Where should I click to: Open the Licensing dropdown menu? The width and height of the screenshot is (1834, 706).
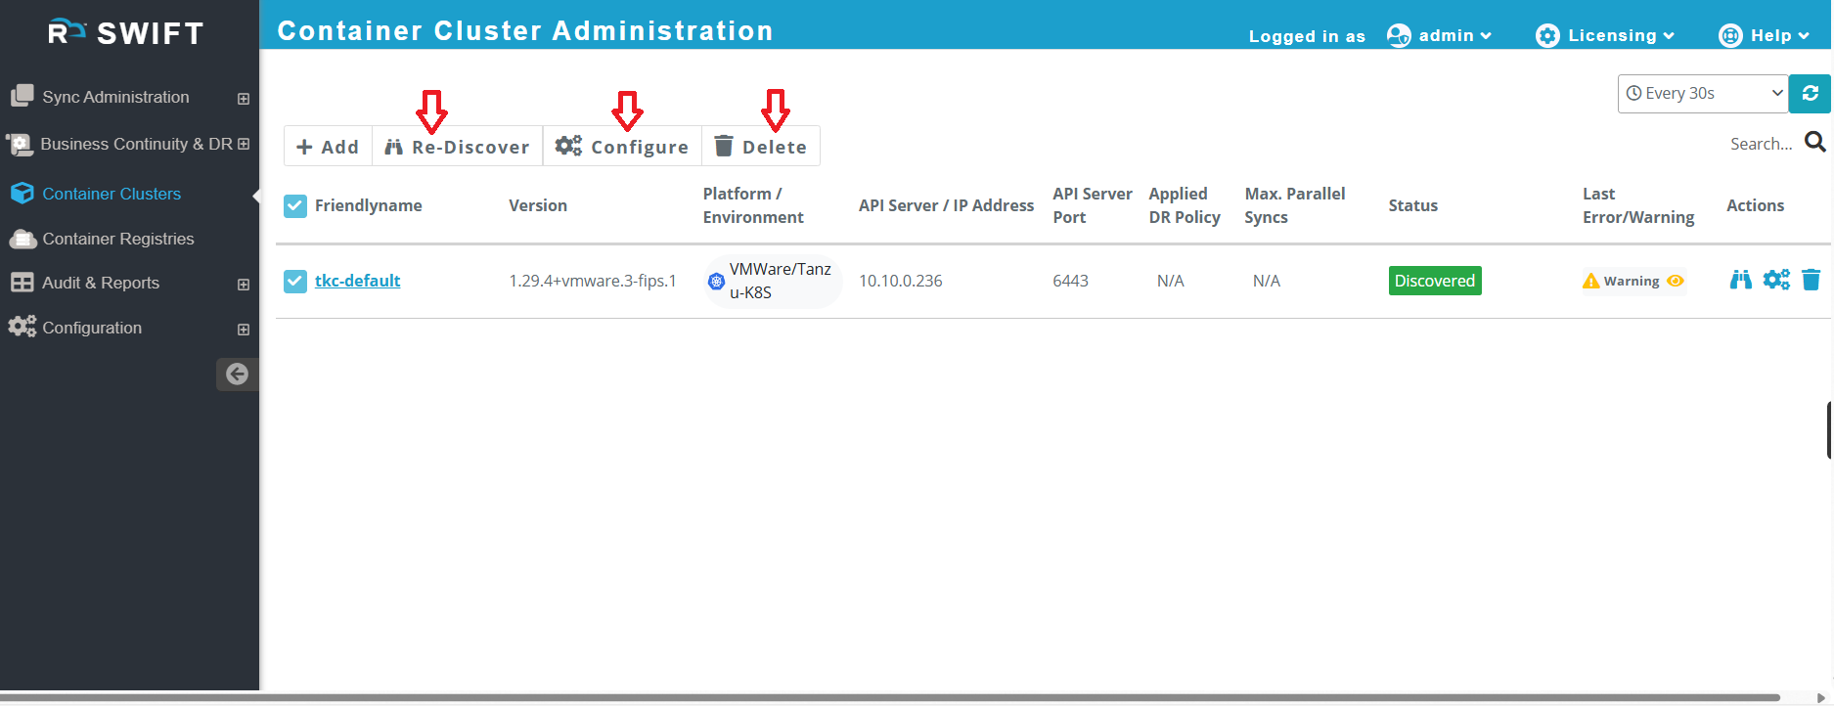tap(1621, 35)
